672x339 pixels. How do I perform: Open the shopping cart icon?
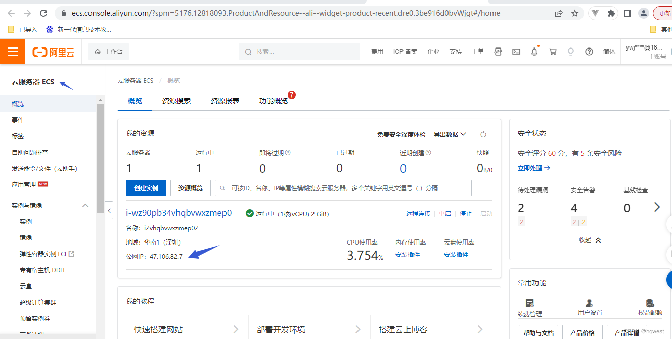click(553, 52)
